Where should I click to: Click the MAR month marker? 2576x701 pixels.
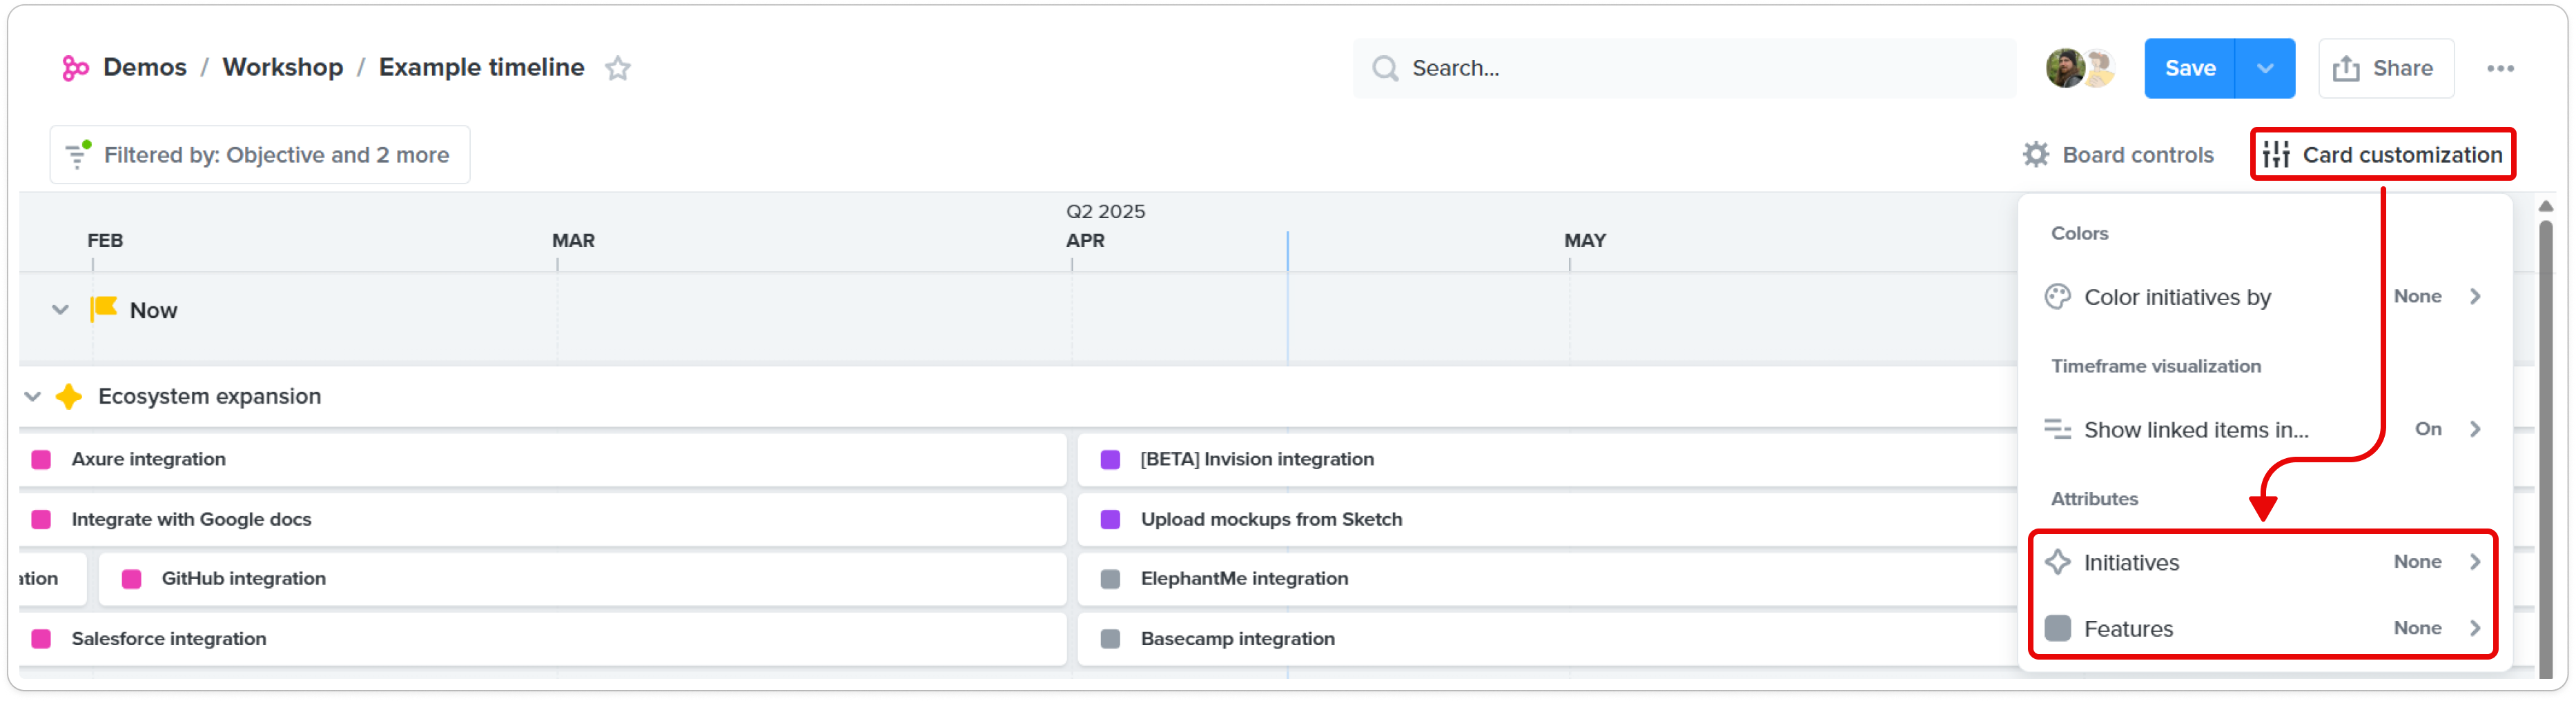click(573, 240)
